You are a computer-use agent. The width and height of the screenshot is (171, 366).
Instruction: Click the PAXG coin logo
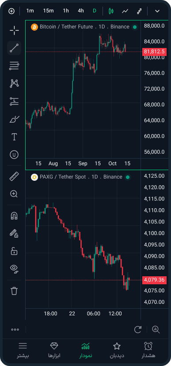[34, 177]
